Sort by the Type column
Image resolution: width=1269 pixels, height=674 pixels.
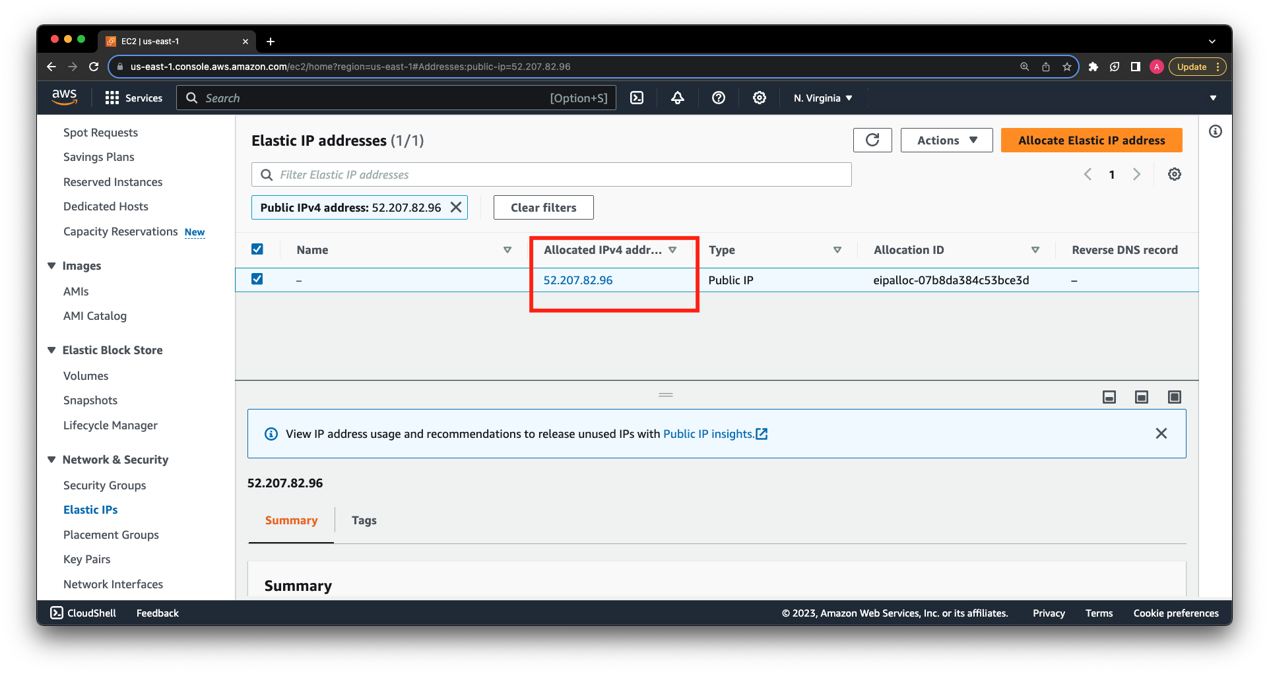837,250
